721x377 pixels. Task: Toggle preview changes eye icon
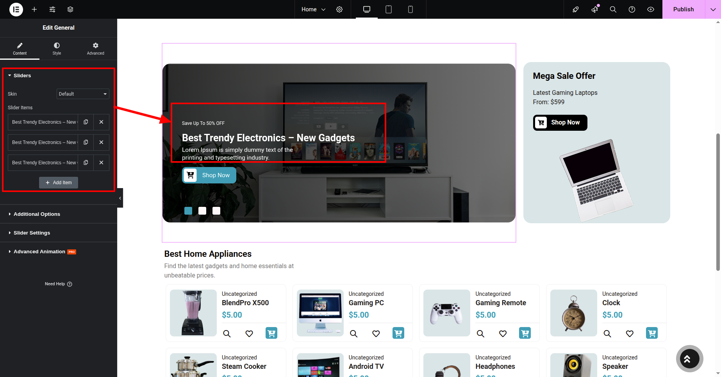pyautogui.click(x=651, y=9)
